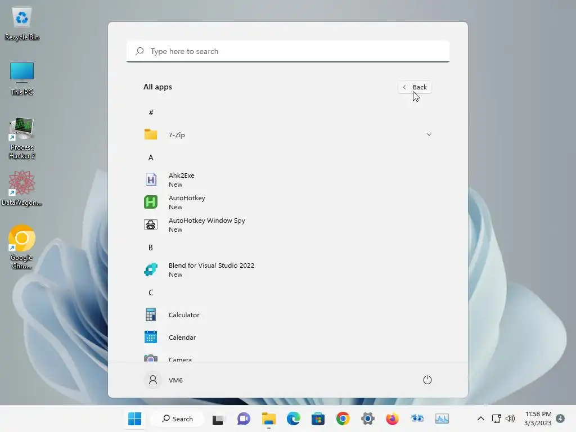Select the Recycle Bin desktop icon
Image resolution: width=576 pixels, height=432 pixels.
coord(22,23)
